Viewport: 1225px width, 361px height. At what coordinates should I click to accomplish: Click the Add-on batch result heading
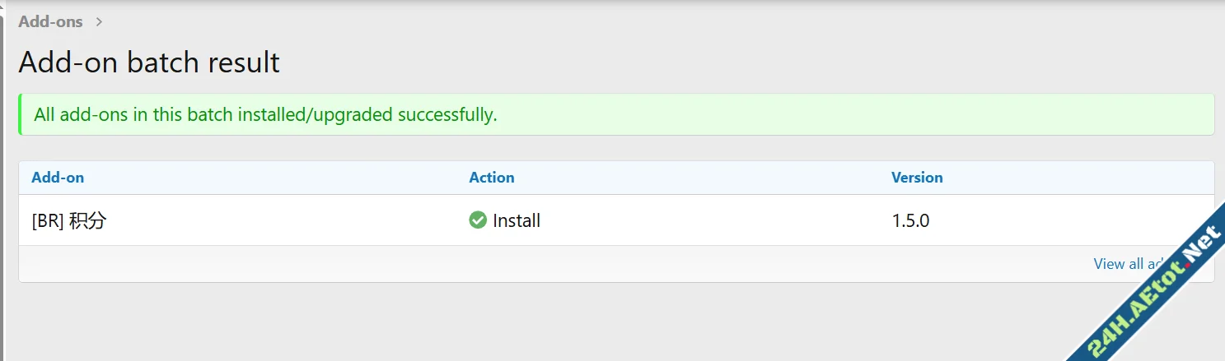(x=149, y=62)
